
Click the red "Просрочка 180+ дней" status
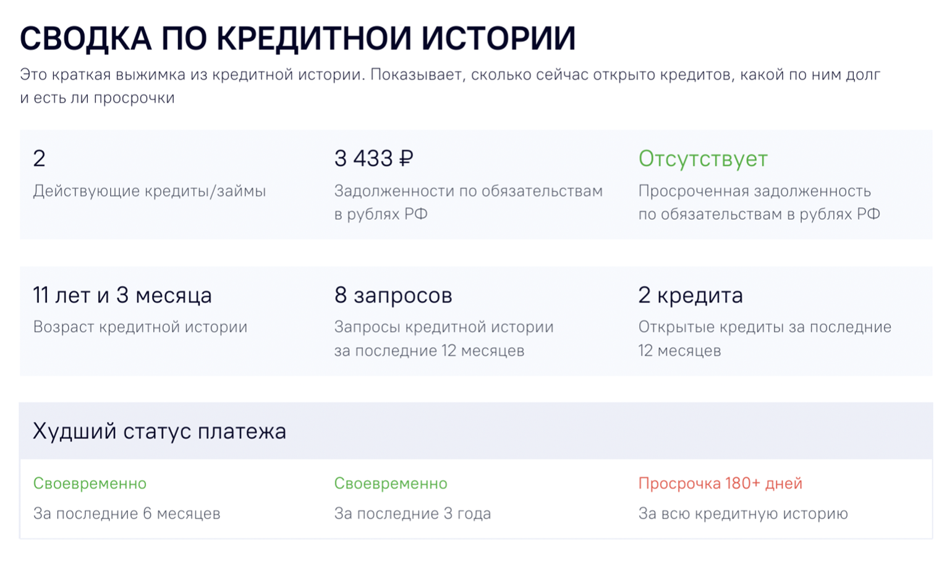720,483
